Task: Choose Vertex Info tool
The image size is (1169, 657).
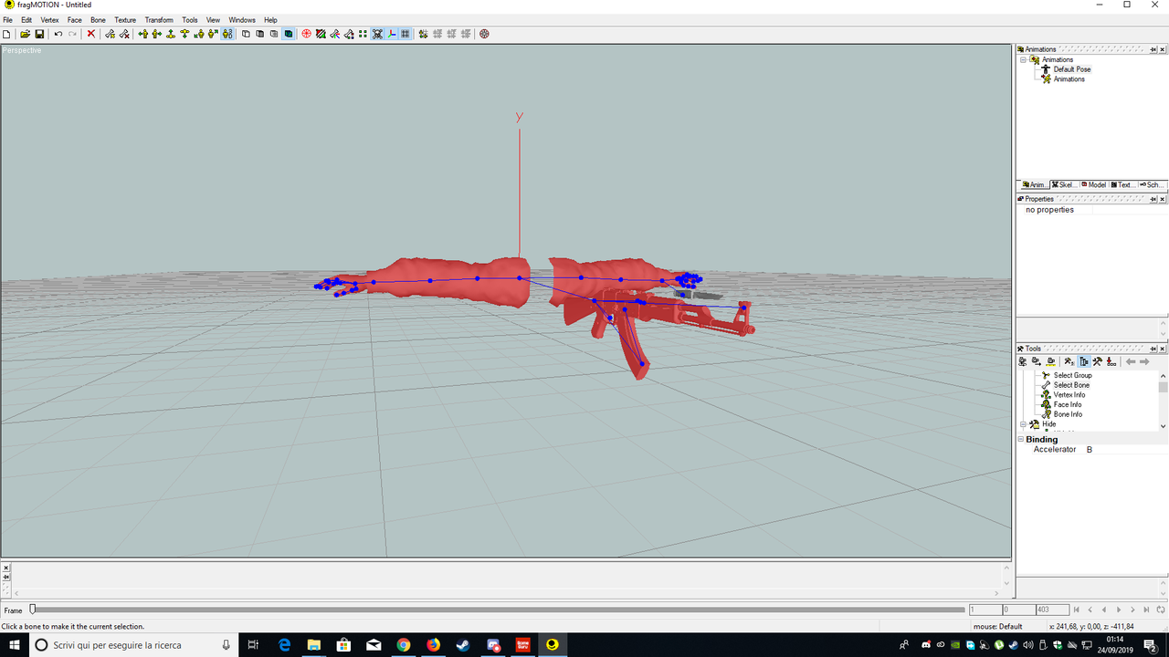Action: click(1069, 395)
